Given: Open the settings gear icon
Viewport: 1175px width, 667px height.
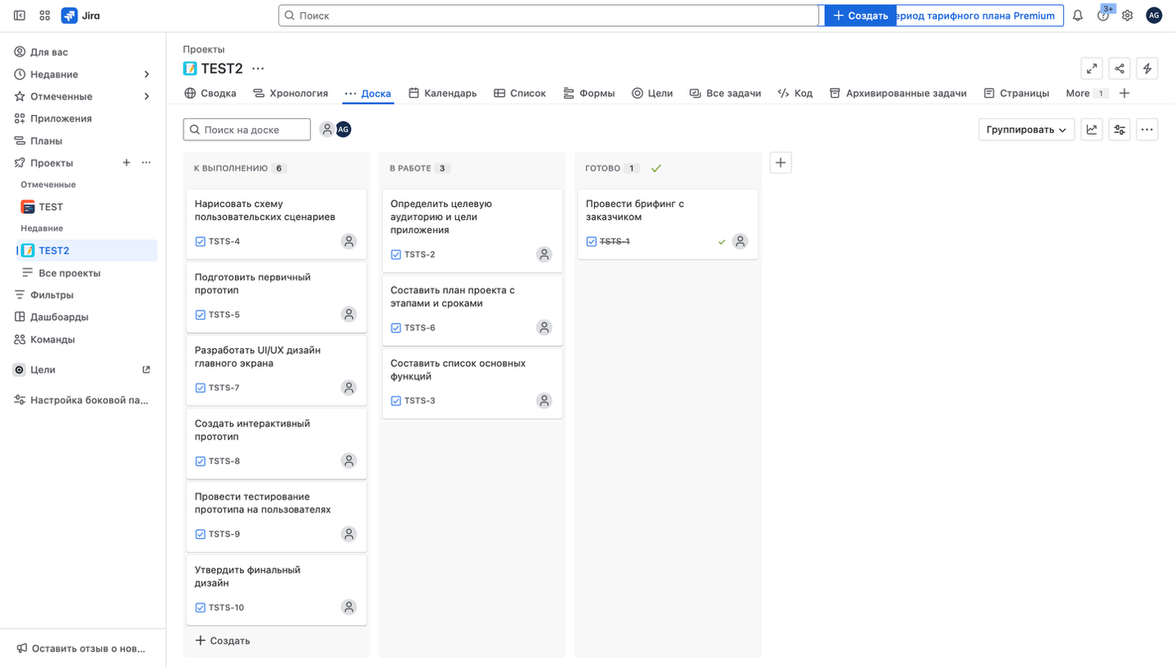Looking at the screenshot, I should point(1127,16).
